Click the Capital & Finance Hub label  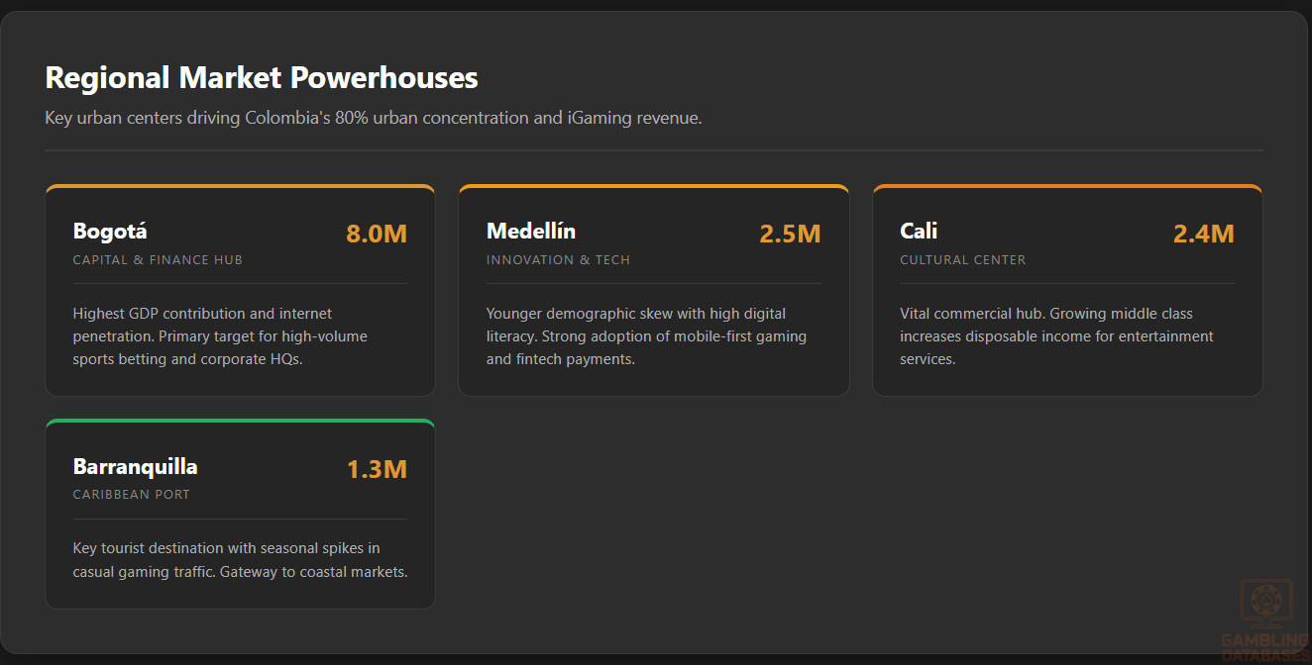158,260
